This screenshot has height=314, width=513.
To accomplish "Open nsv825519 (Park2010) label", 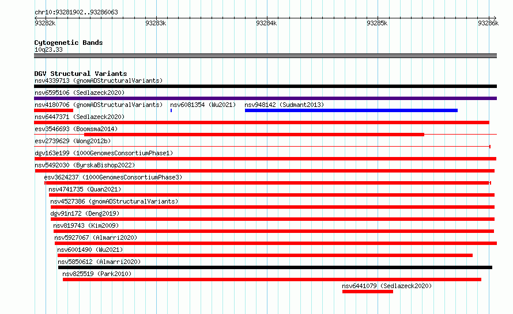I will coord(97,274).
